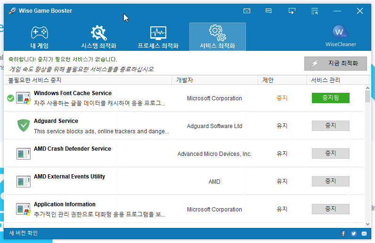
Task: Open the chat message icon in title bar
Action: point(269,11)
